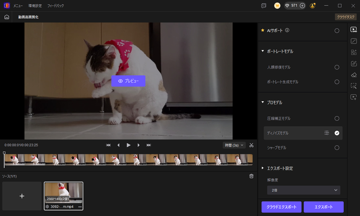Image resolution: width=360 pixels, height=216 pixels.
Task: Enable the AIサポート option
Action: pyautogui.click(x=337, y=31)
